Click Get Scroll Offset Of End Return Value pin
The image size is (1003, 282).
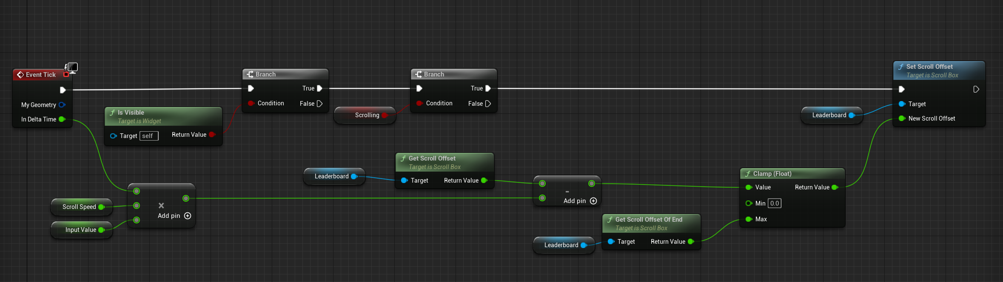pyautogui.click(x=691, y=242)
